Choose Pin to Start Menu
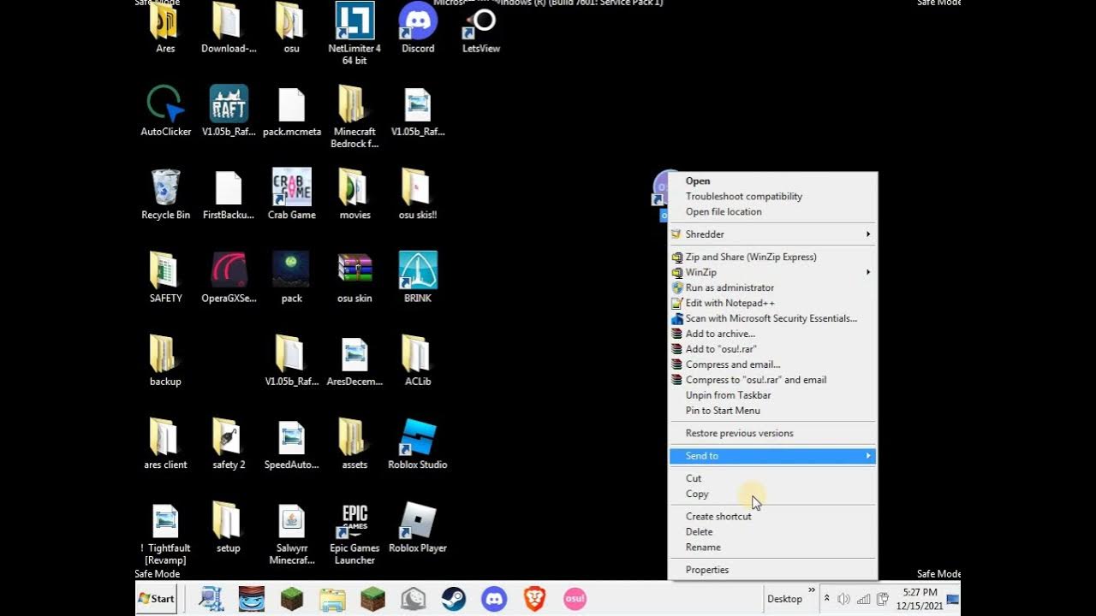The width and height of the screenshot is (1096, 616). [x=723, y=411]
